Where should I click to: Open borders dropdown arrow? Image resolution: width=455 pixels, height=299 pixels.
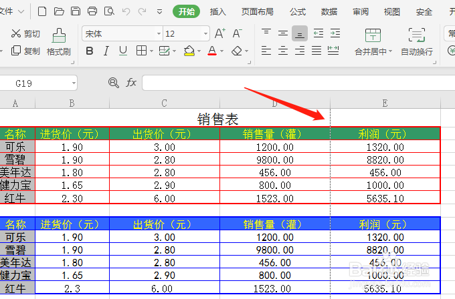pyautogui.click(x=151, y=51)
